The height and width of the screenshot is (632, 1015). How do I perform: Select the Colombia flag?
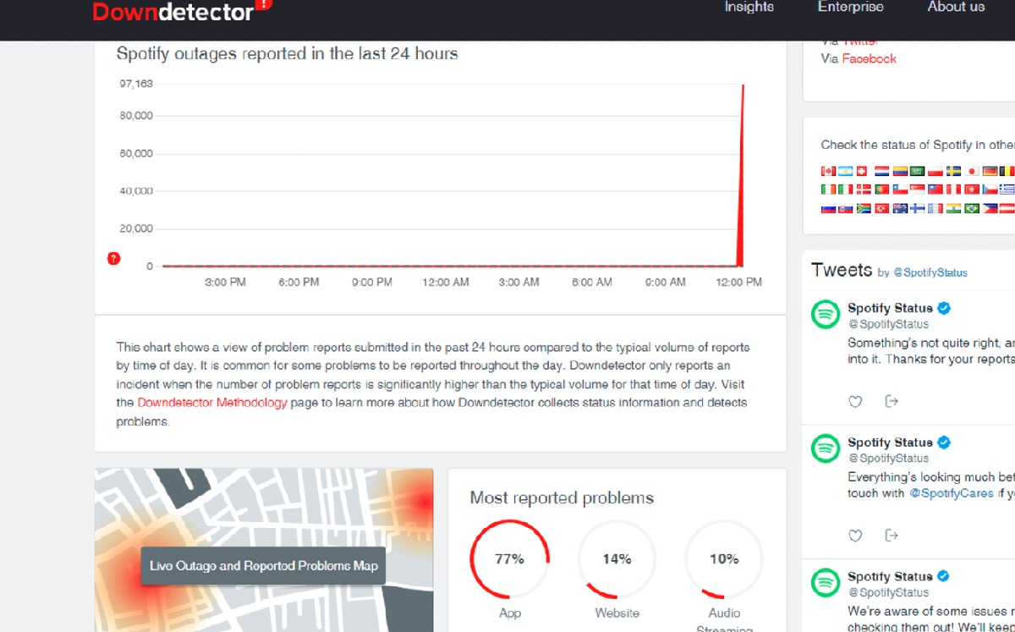click(x=900, y=171)
